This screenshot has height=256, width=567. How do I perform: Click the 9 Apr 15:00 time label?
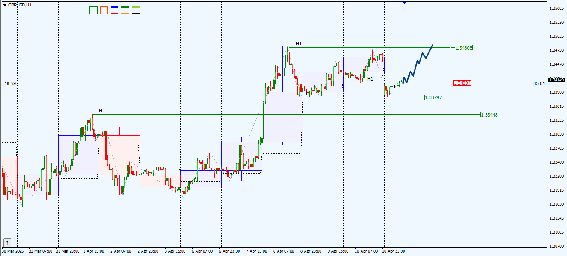(338, 251)
